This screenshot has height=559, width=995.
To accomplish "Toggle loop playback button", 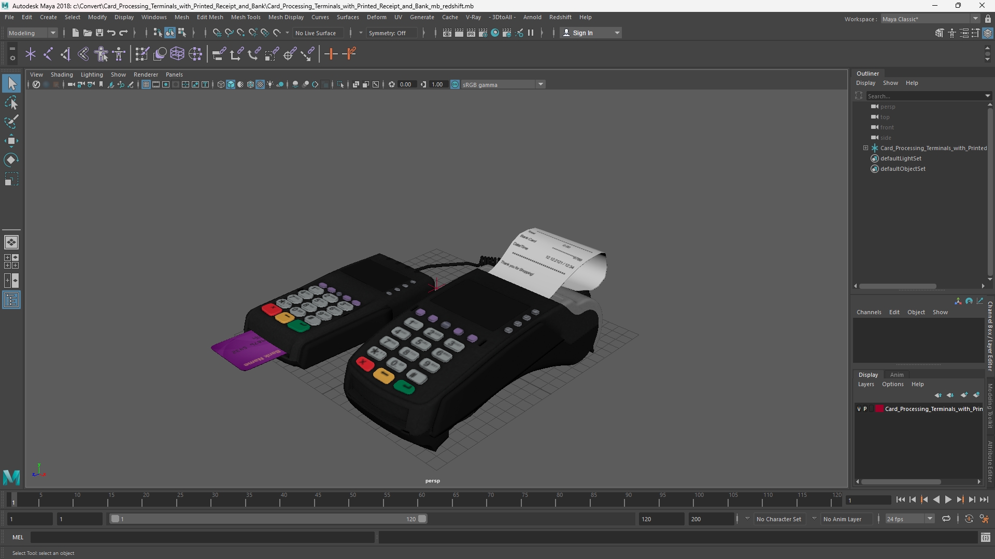I will (946, 519).
